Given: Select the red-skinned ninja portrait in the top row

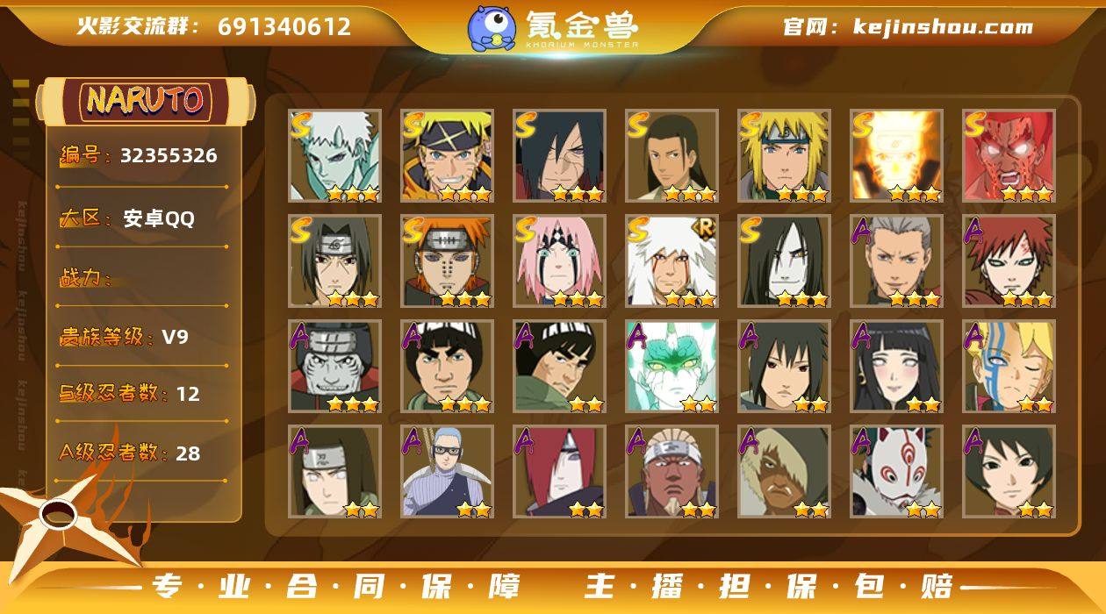Looking at the screenshot, I should pyautogui.click(x=1009, y=156).
